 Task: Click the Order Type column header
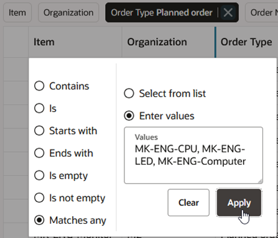[247, 42]
